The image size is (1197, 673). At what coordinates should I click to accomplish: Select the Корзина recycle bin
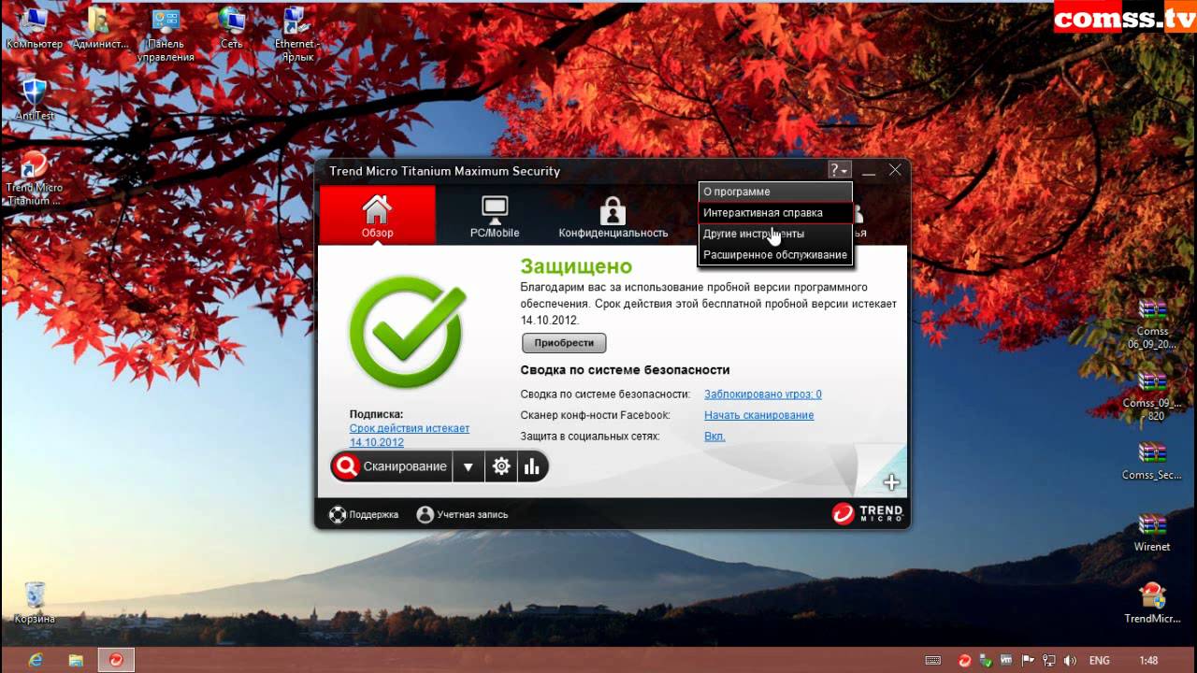[x=35, y=603]
